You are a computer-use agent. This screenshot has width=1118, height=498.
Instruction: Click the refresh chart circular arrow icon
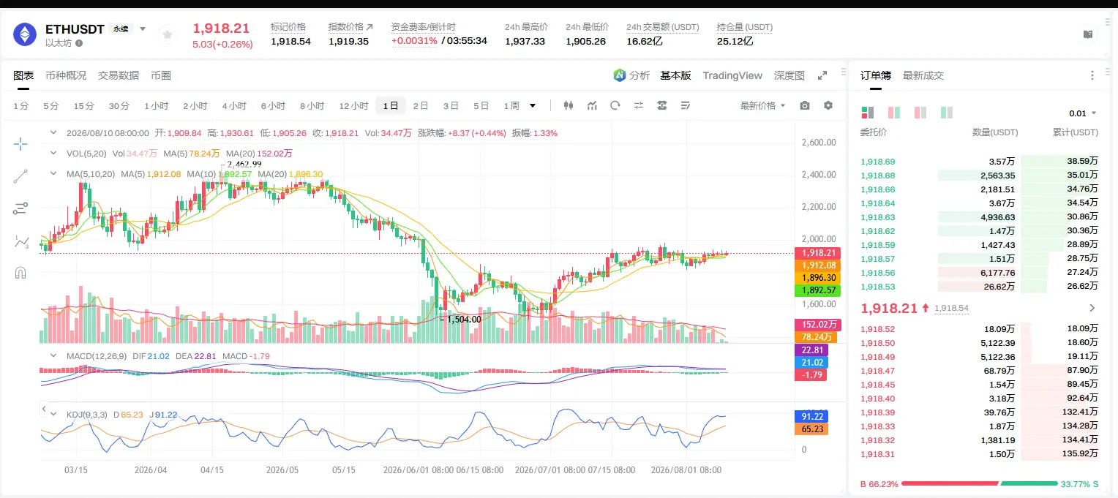(x=615, y=105)
